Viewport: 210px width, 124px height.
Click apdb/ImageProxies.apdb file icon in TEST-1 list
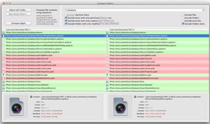point(3,65)
